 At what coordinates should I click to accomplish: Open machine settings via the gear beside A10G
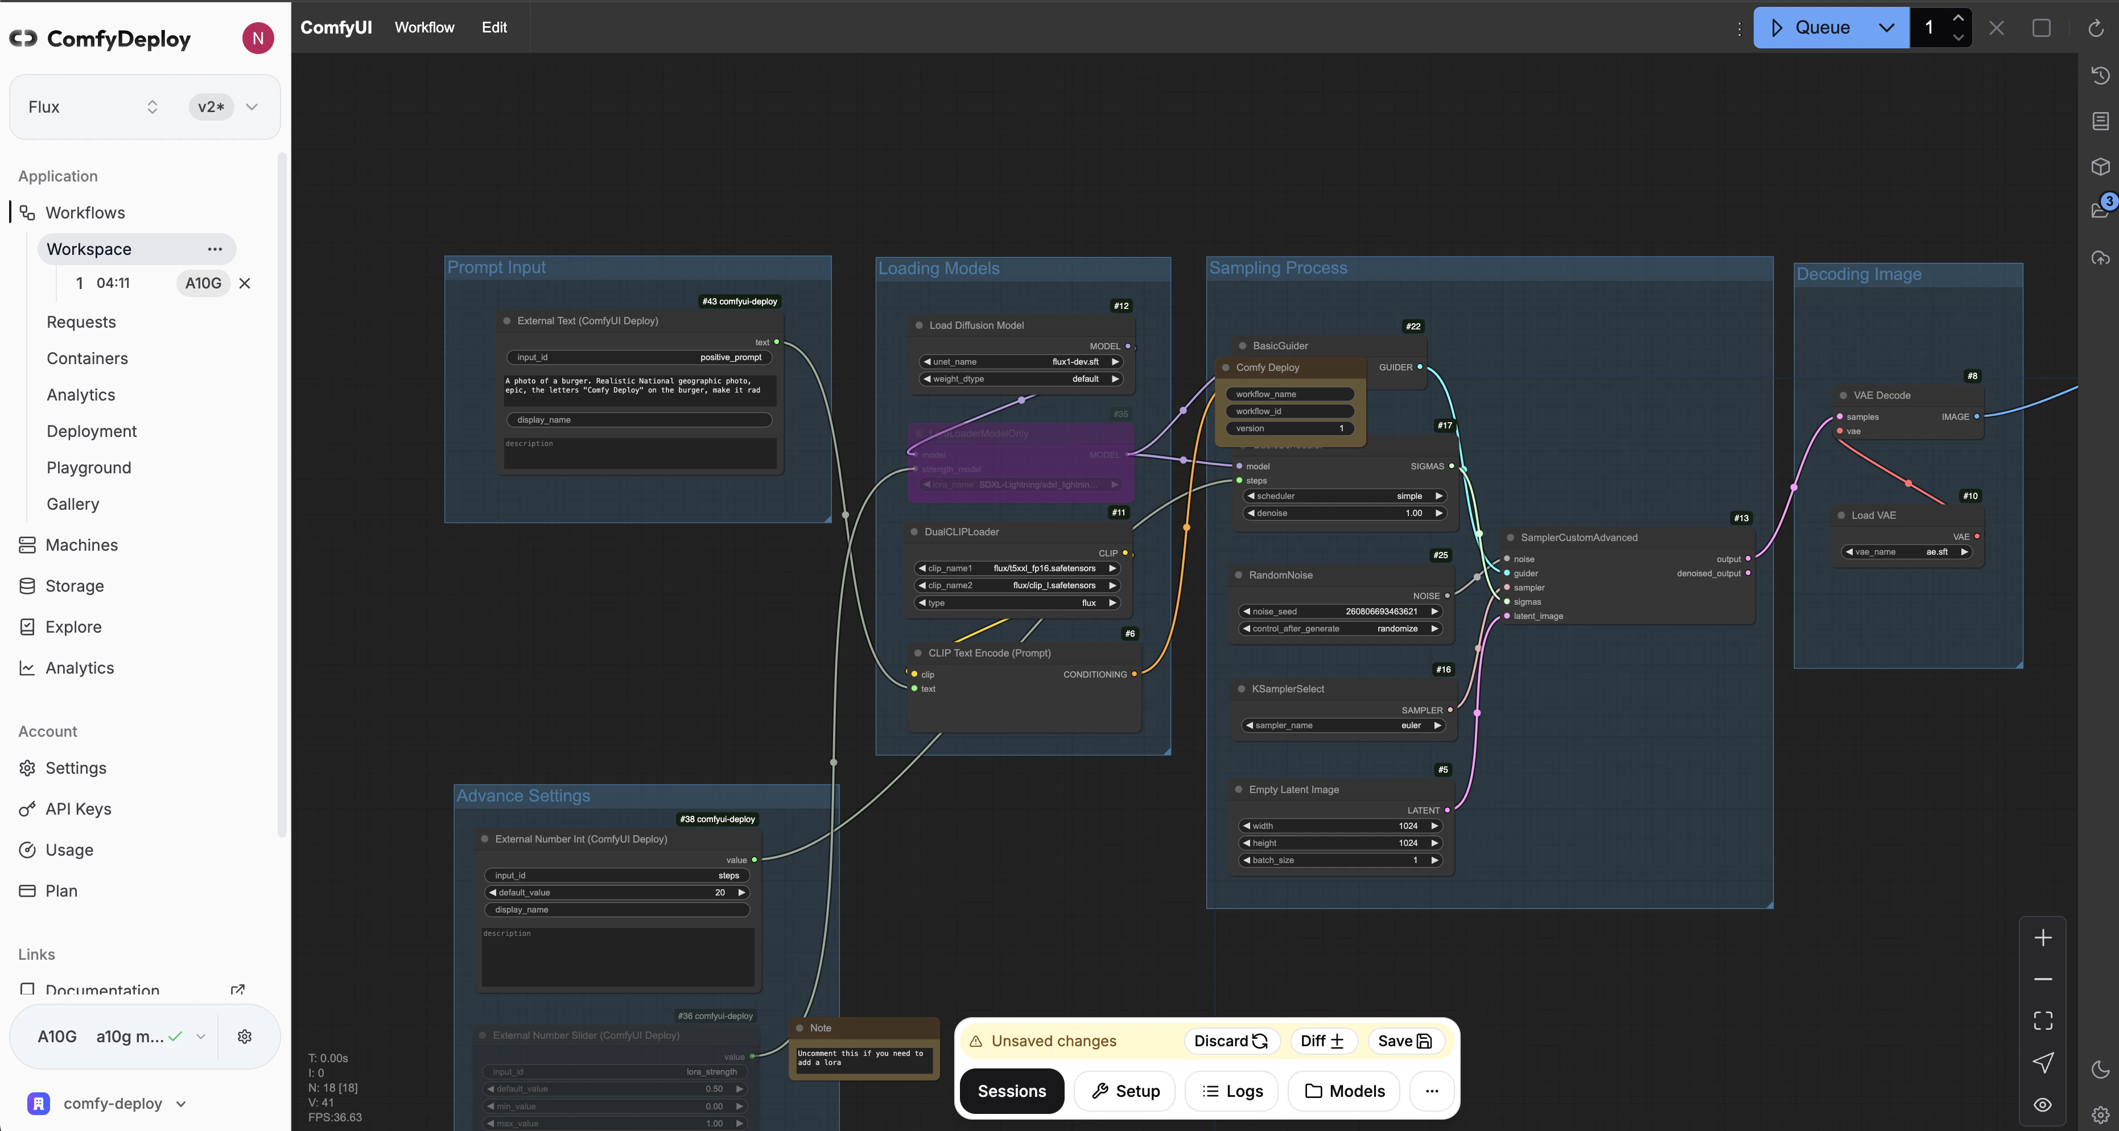tap(244, 1037)
